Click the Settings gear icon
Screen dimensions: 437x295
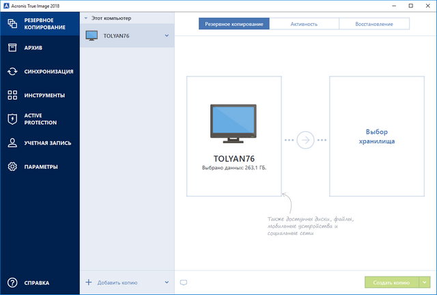(x=12, y=167)
